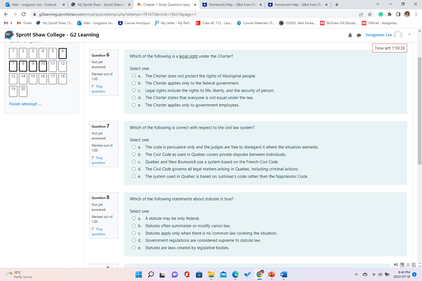
Task: Open the McGraw Hill Education bookmark
Action: 339,23
